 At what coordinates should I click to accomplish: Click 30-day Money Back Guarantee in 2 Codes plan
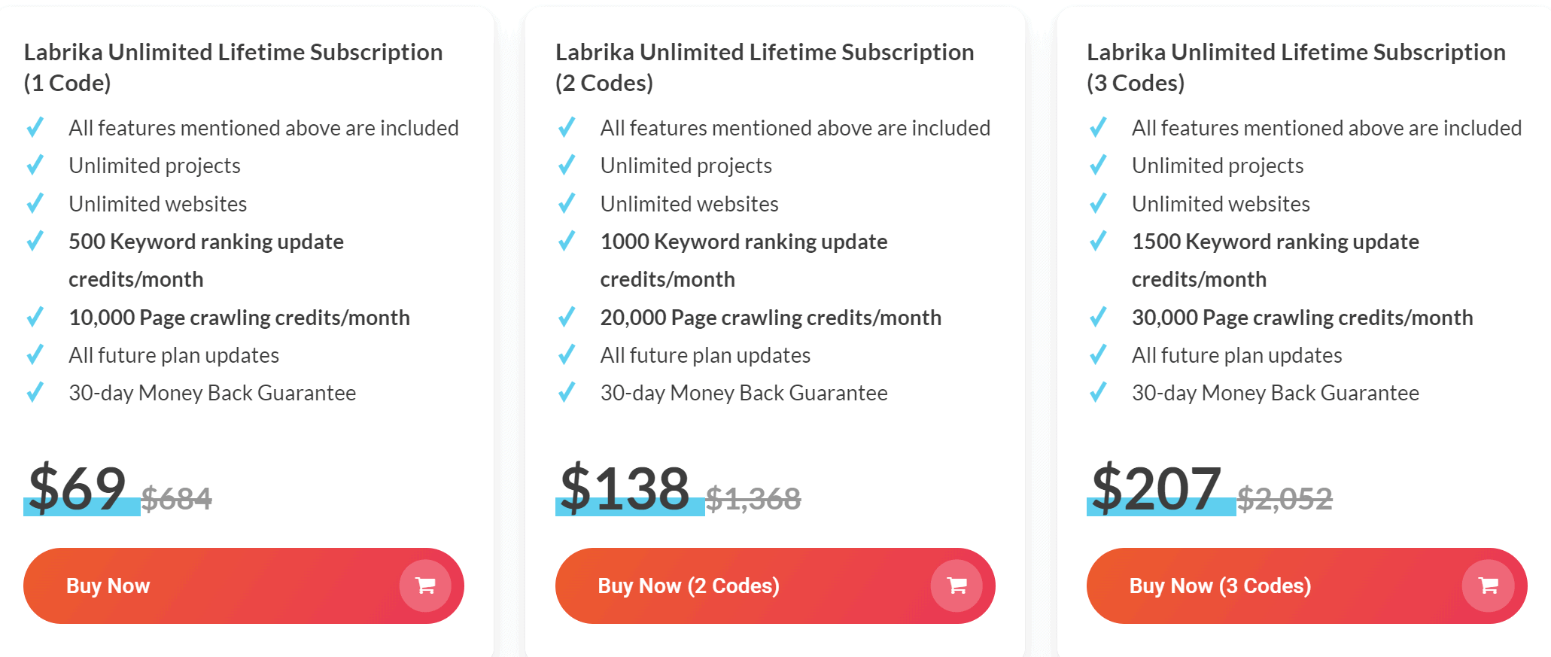[744, 393]
